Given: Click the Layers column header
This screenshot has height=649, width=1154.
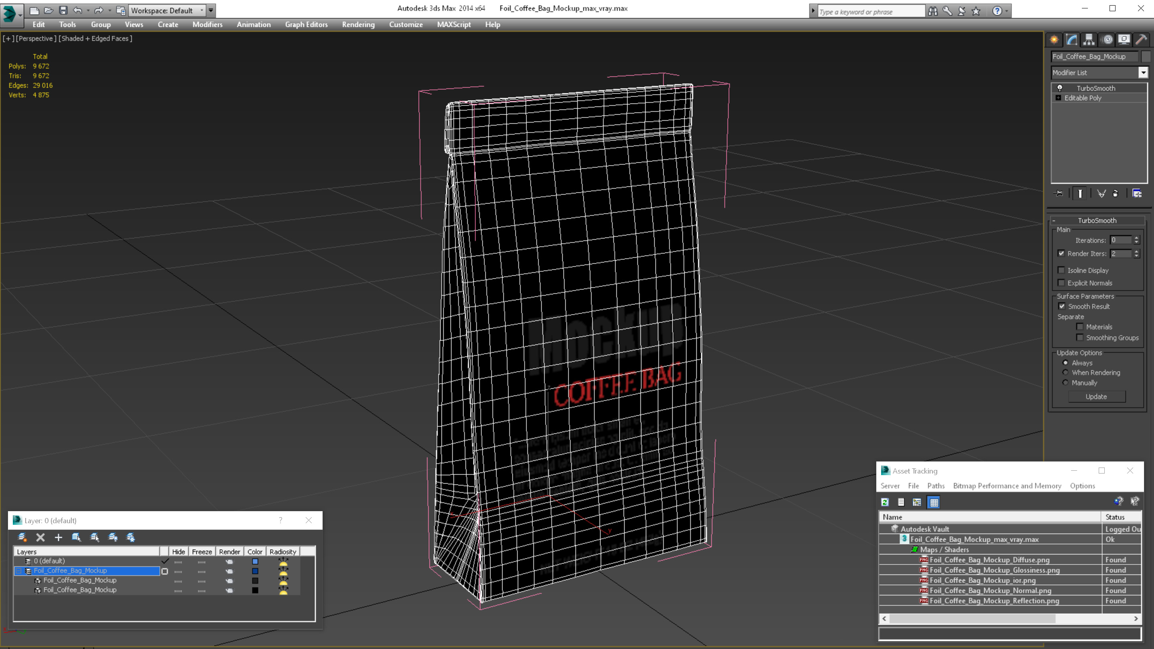Looking at the screenshot, I should 87,551.
